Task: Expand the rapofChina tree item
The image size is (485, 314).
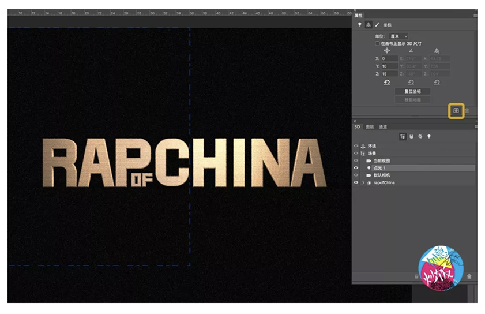Action: click(x=363, y=183)
